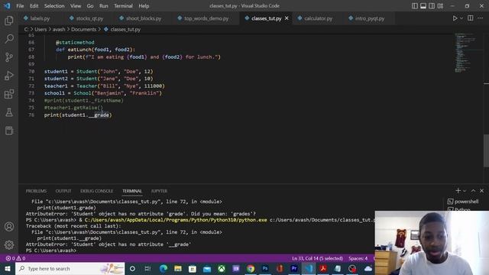Image resolution: width=489 pixels, height=275 pixels.
Task: Open the Windows Start menu
Action: click(x=7, y=268)
